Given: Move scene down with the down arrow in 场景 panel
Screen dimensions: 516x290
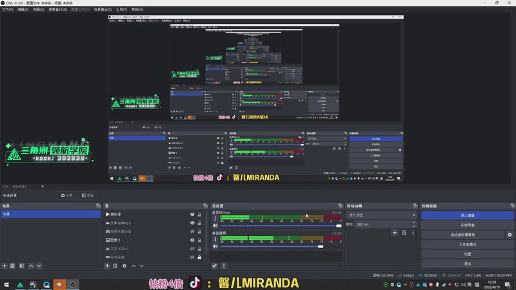Looking at the screenshot, I should [39, 266].
